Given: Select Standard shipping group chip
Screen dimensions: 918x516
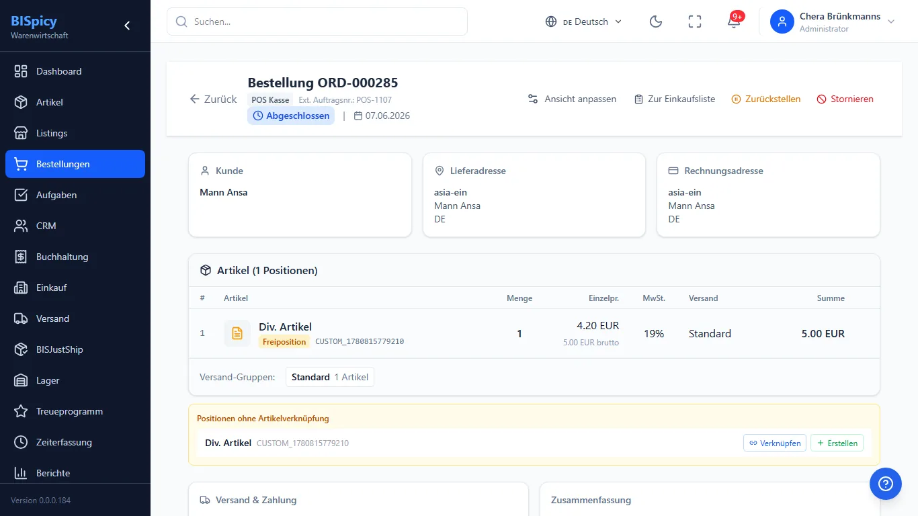Looking at the screenshot, I should 330,377.
